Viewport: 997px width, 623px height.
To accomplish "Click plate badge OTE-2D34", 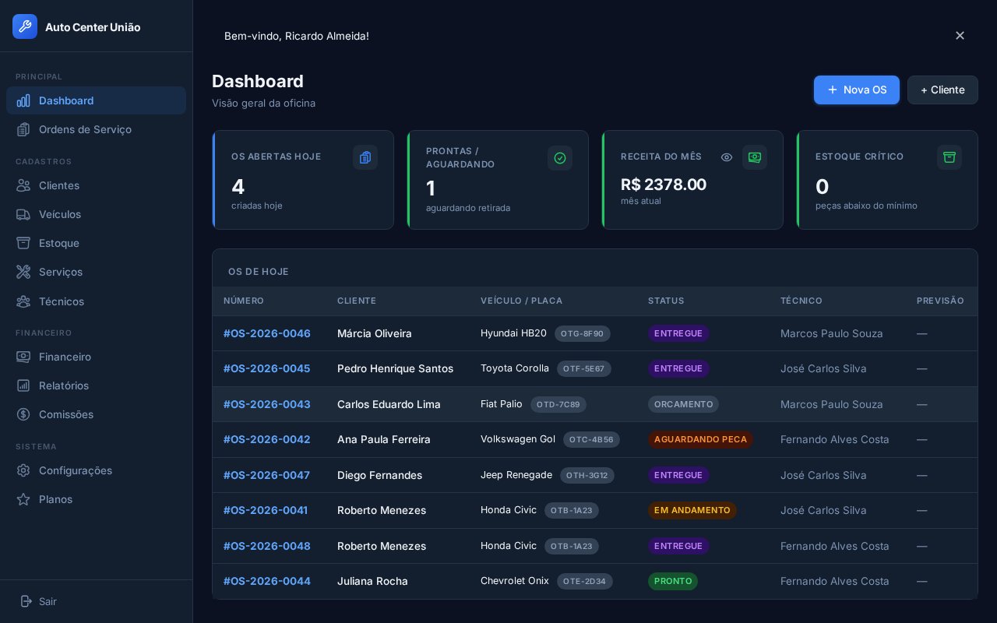I will coord(585,581).
